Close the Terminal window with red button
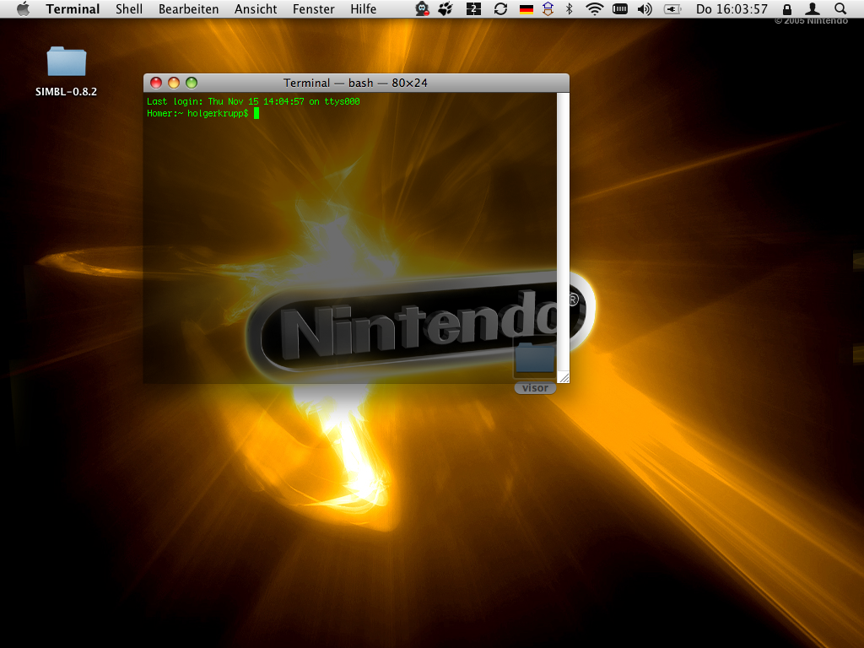This screenshot has height=648, width=864. pos(156,83)
